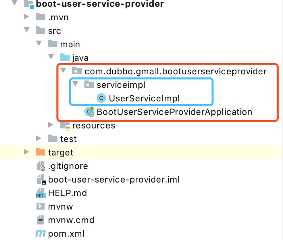The height and width of the screenshot is (240, 283).
Task: Click the serviceimpl package icon
Action: coord(89,85)
